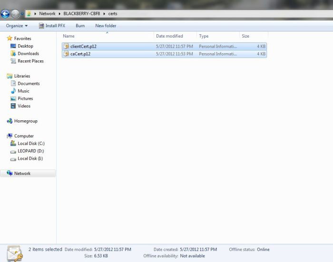Viewport: 333px width, 262px height.
Task: Click the LEOPARD (D:) drive icon
Action: (13, 152)
